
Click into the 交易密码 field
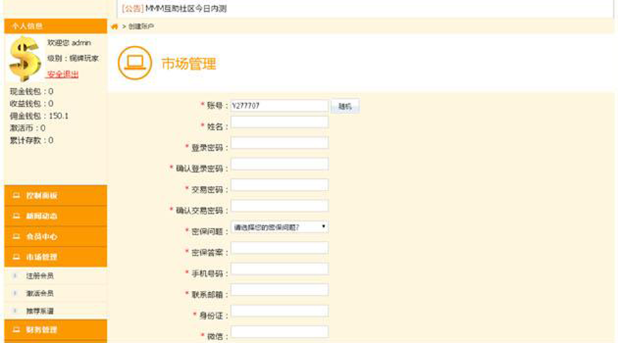coord(280,184)
